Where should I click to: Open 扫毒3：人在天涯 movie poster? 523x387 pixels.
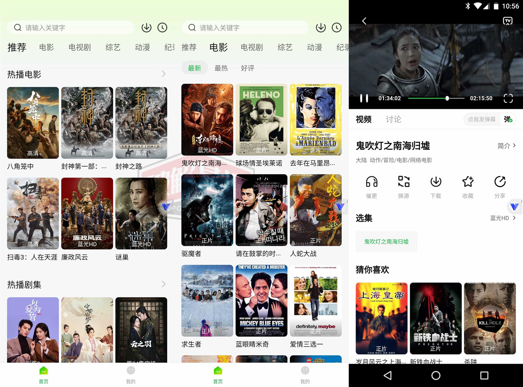[x=33, y=213]
